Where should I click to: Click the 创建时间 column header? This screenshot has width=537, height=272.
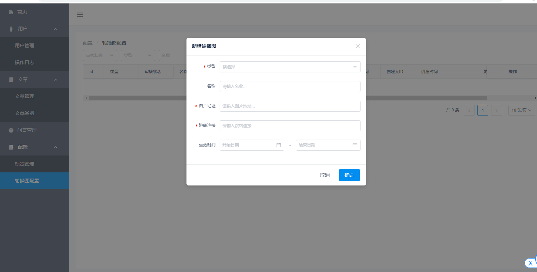[x=445, y=72]
